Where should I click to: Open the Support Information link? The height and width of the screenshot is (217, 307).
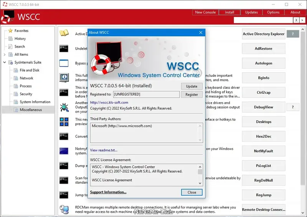[x=108, y=192]
